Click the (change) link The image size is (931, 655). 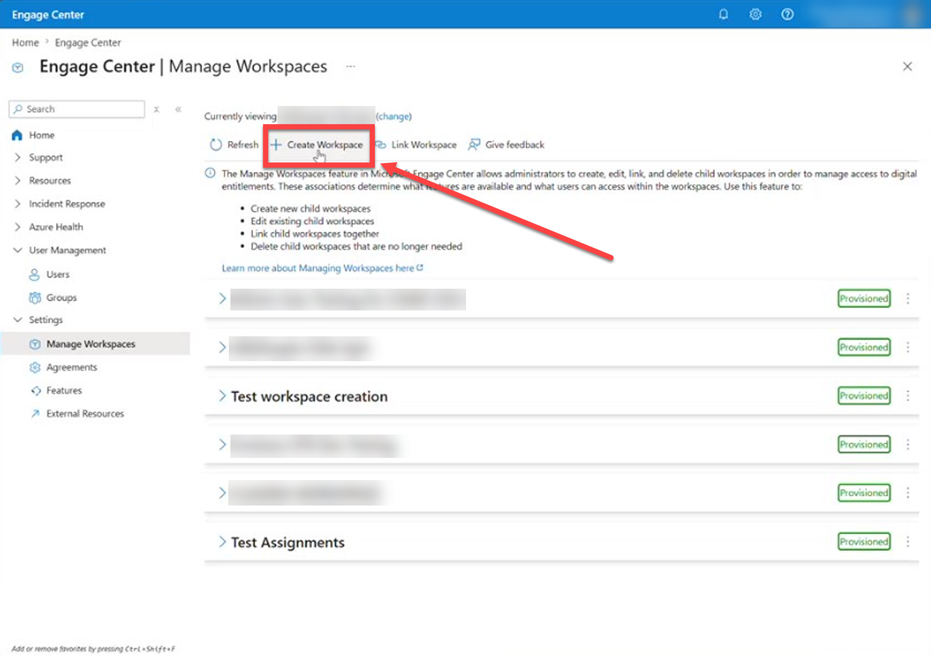pos(394,116)
